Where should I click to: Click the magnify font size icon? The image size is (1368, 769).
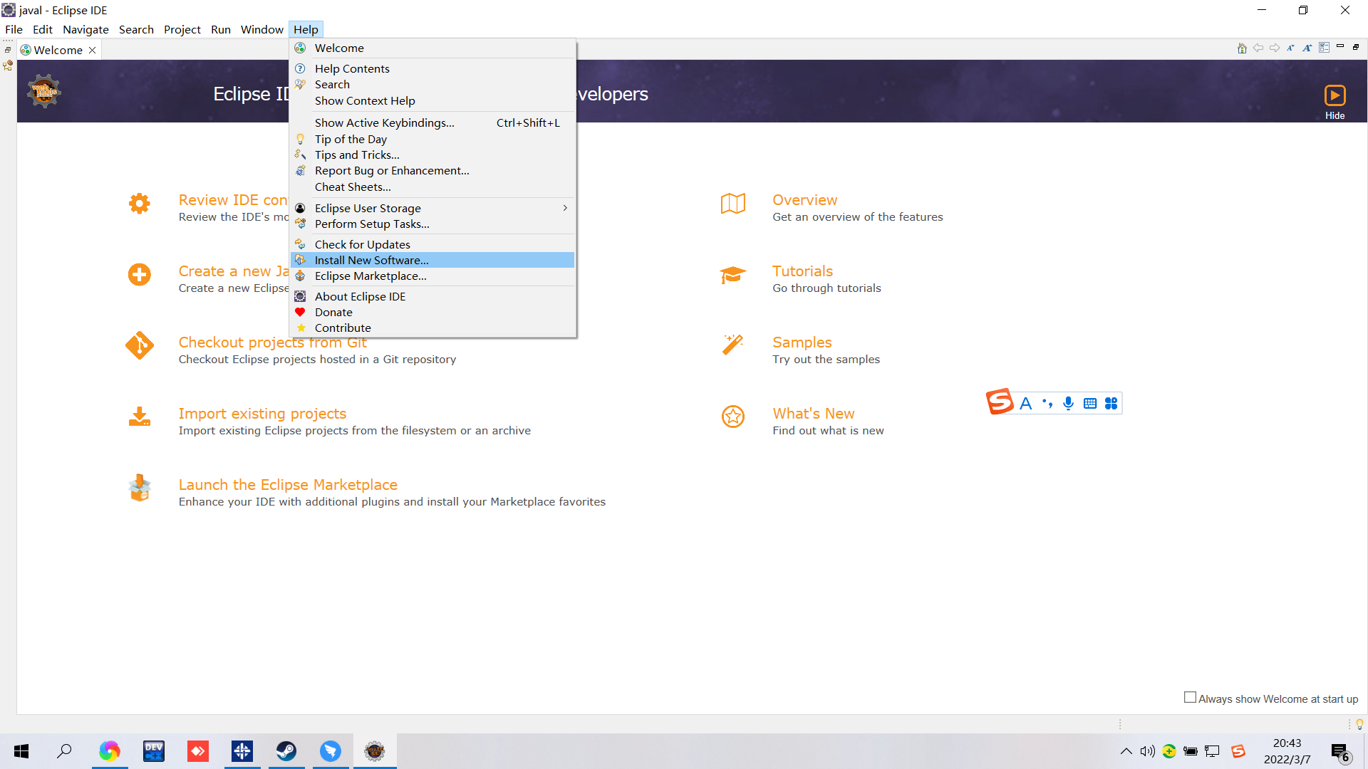1307,48
